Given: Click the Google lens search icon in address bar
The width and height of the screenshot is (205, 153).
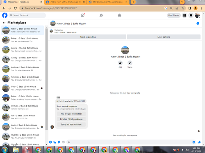Looking at the screenshot, I should click(x=166, y=8).
